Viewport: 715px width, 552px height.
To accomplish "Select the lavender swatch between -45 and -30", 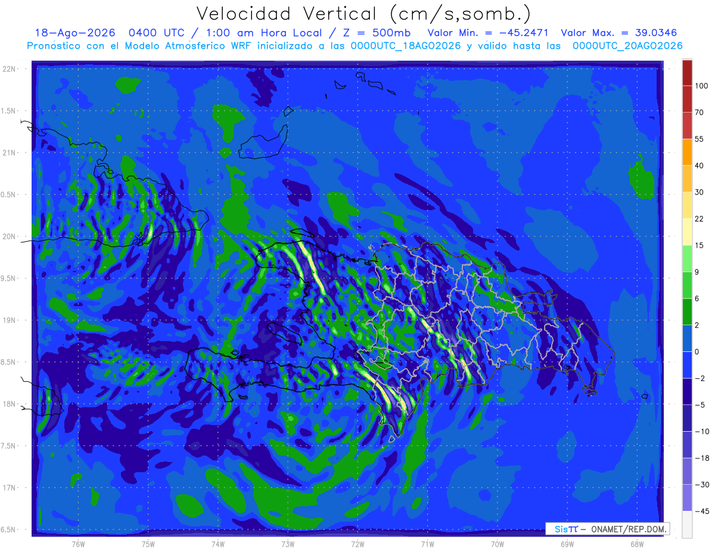I will coord(687,498).
